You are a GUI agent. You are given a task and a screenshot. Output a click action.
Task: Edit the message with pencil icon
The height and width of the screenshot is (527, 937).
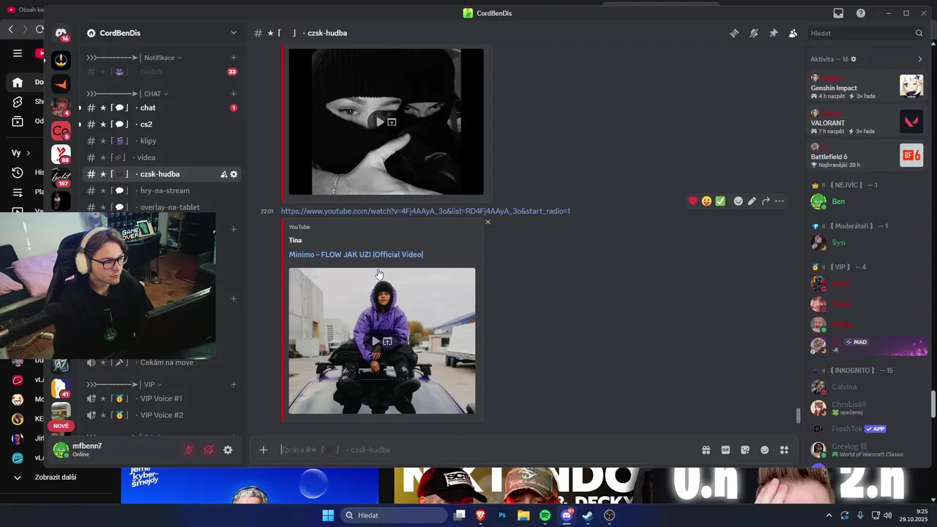[752, 201]
